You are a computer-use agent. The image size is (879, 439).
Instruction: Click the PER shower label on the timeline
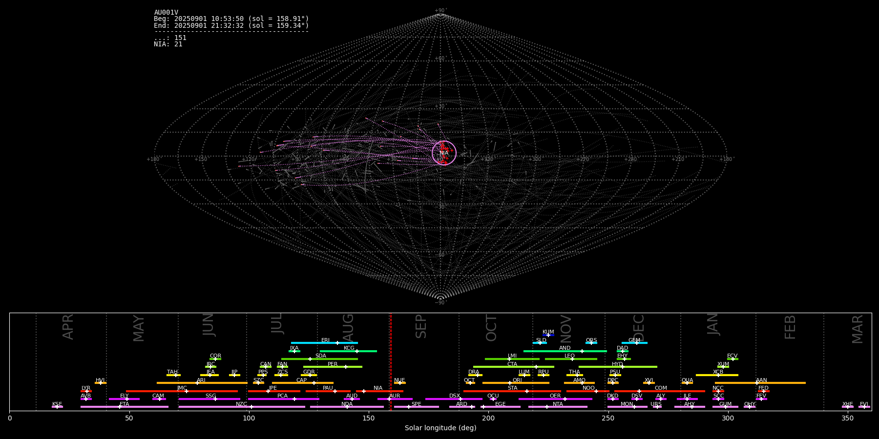tap(333, 364)
